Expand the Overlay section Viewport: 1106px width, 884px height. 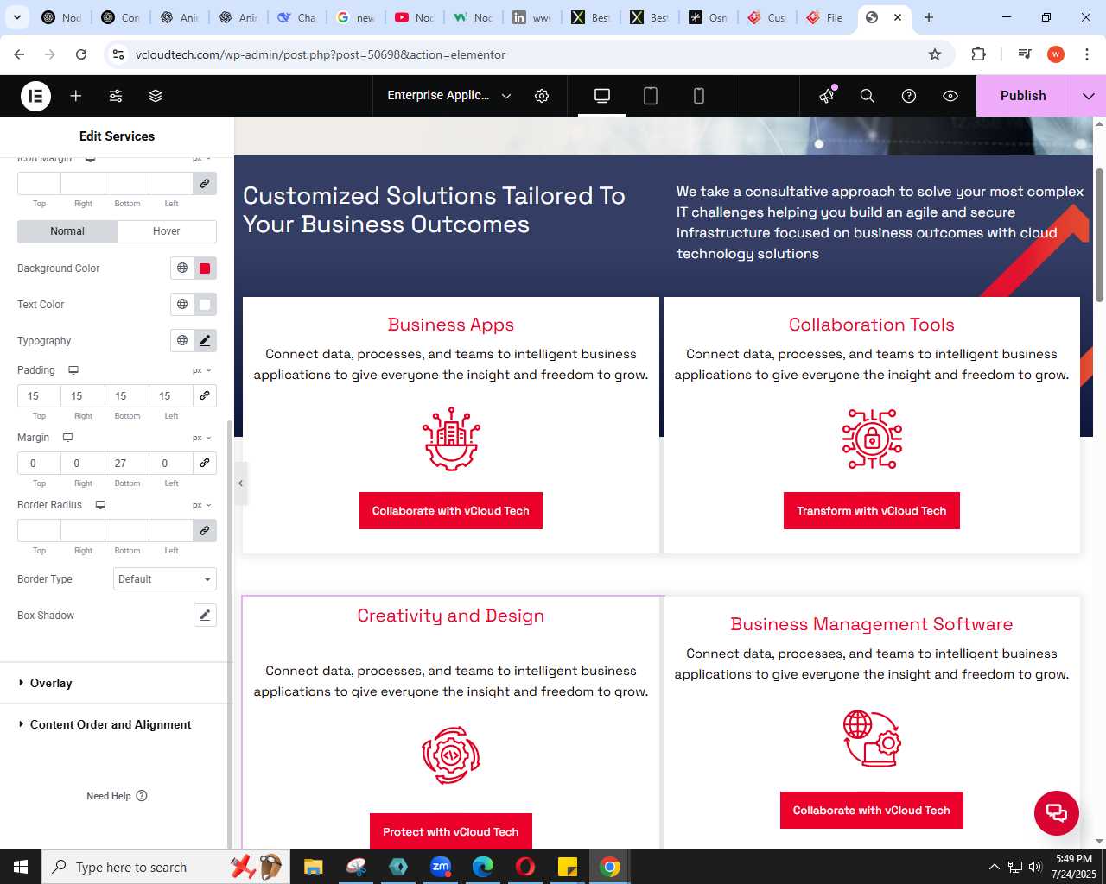[117, 683]
